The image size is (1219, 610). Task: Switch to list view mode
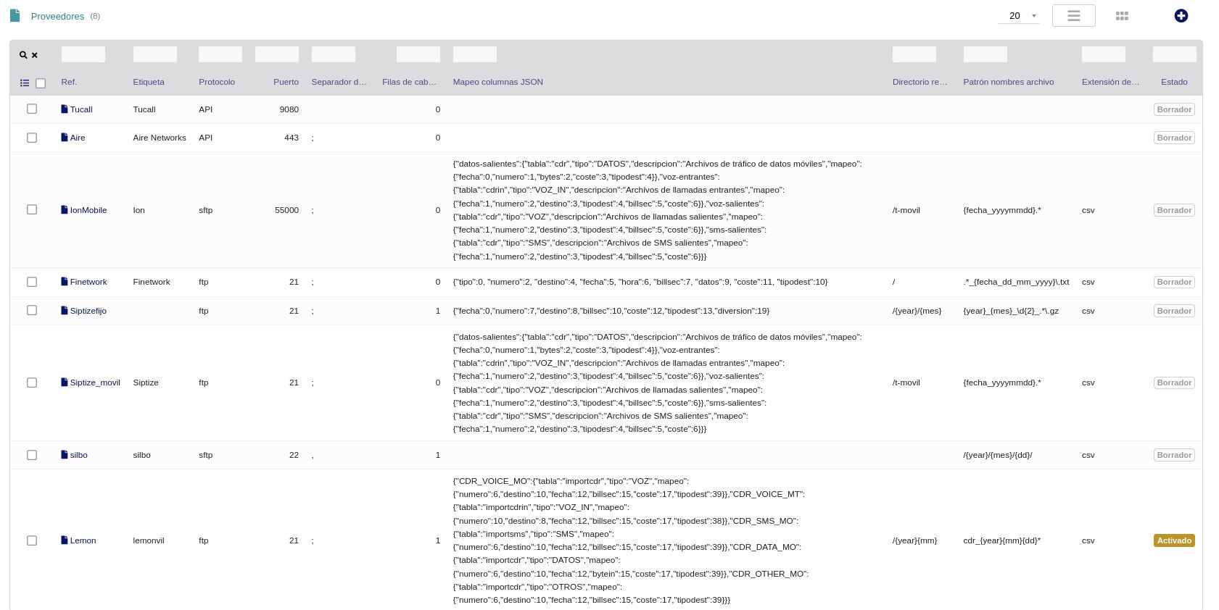(1073, 16)
